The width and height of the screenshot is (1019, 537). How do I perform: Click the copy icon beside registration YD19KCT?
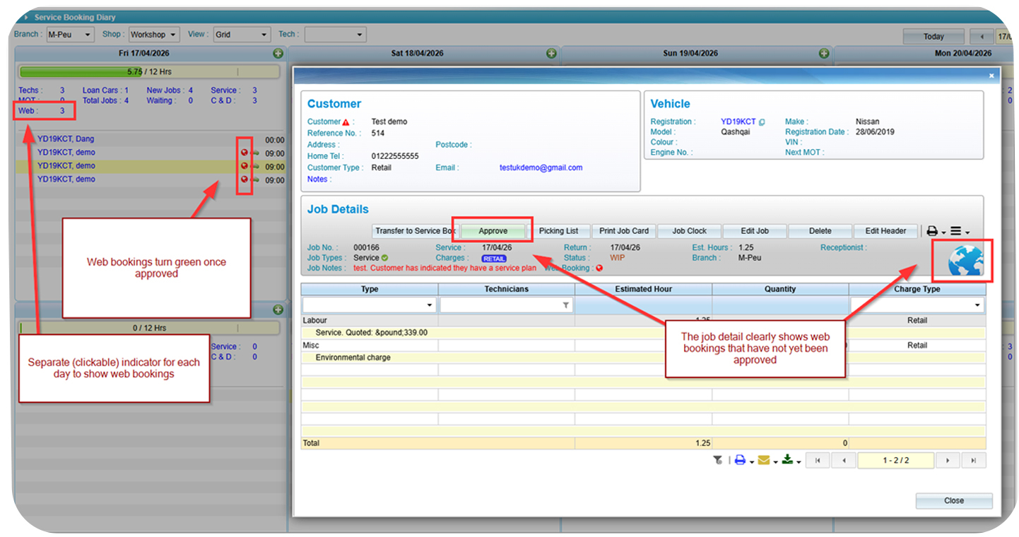click(762, 122)
